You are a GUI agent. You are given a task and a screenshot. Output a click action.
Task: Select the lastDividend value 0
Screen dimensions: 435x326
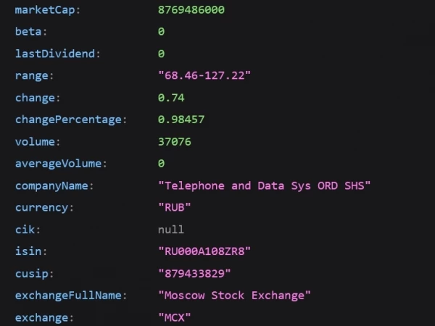pos(161,54)
